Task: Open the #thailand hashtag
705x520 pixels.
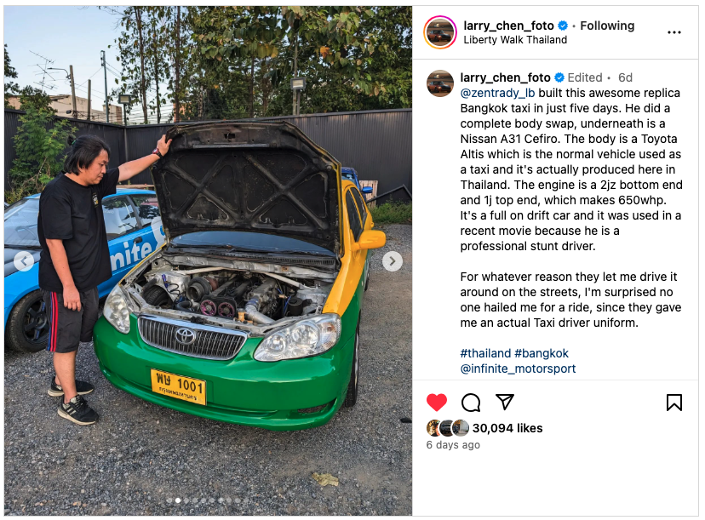Action: (485, 353)
